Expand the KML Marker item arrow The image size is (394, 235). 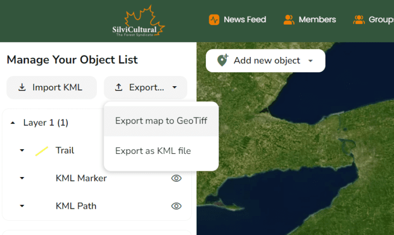[x=22, y=179]
